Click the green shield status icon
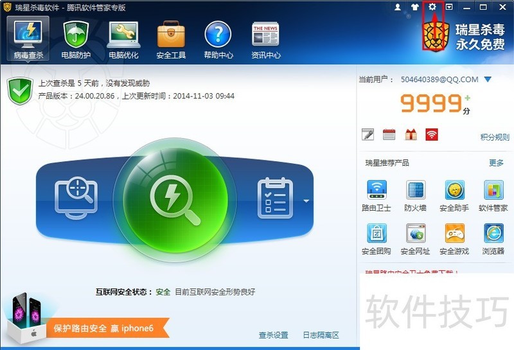Screen dimensions: 514x350 (20, 91)
